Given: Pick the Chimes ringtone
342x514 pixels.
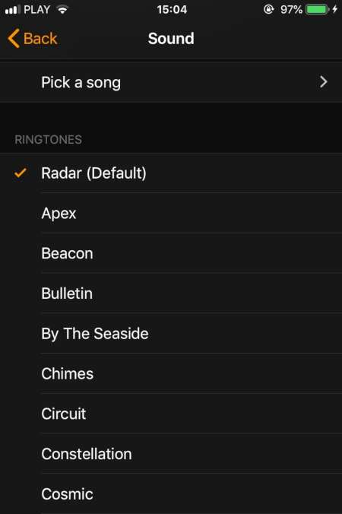Looking at the screenshot, I should pos(171,373).
